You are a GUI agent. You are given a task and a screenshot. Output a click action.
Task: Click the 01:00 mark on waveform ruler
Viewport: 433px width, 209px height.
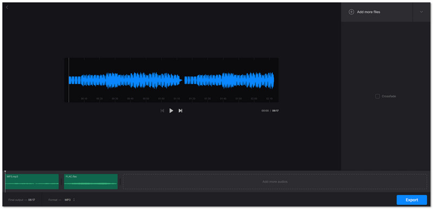tap(161, 99)
